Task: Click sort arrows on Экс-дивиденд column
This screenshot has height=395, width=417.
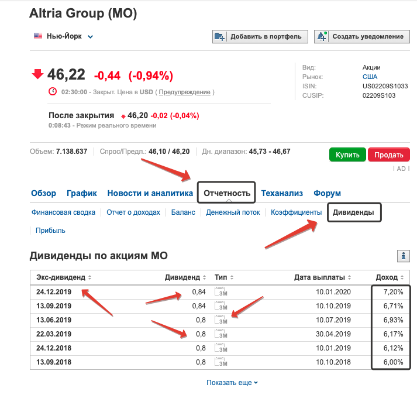Action: [90, 277]
